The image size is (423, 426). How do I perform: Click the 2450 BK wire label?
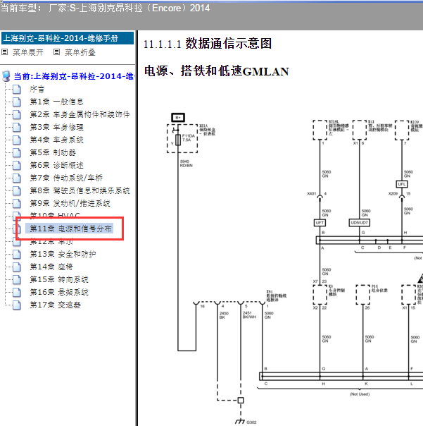pos(224,315)
